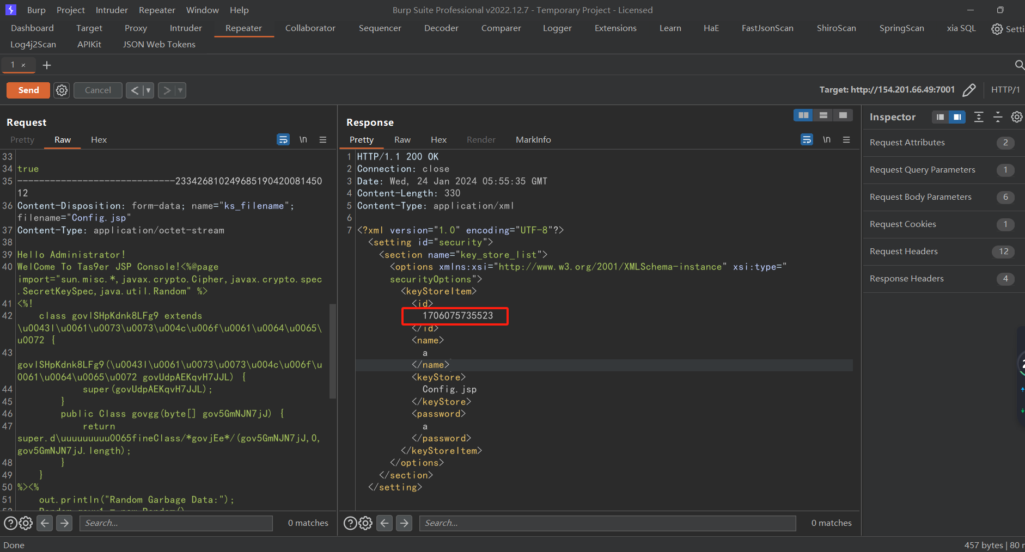The width and height of the screenshot is (1025, 552).
Task: Expand Request Body Parameters section
Action: (943, 197)
